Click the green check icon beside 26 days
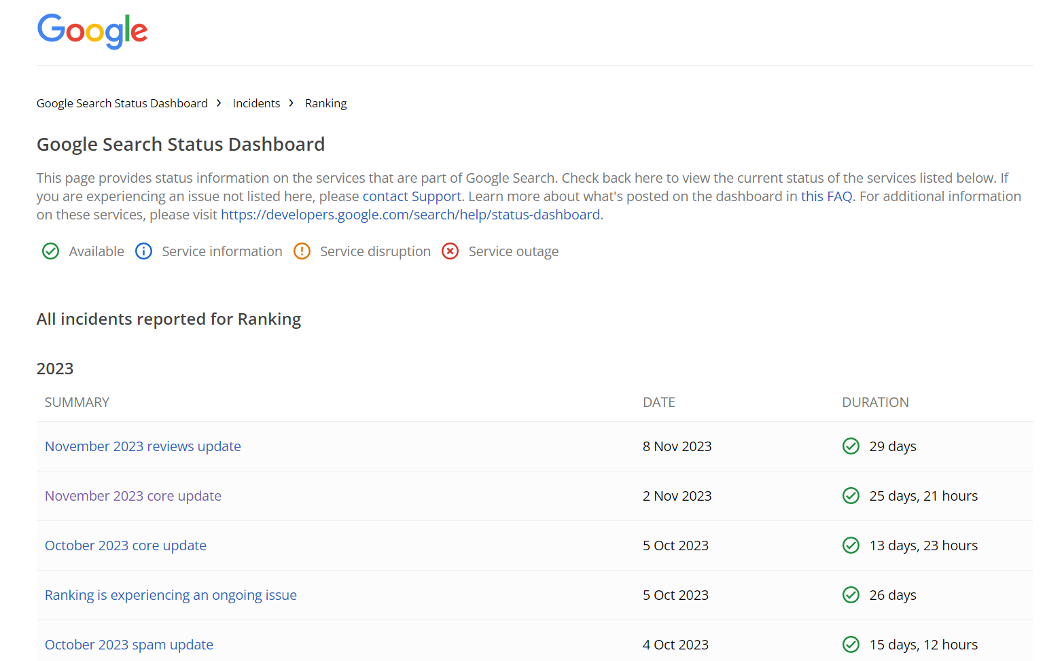This screenshot has height=661, width=1064. 851,594
